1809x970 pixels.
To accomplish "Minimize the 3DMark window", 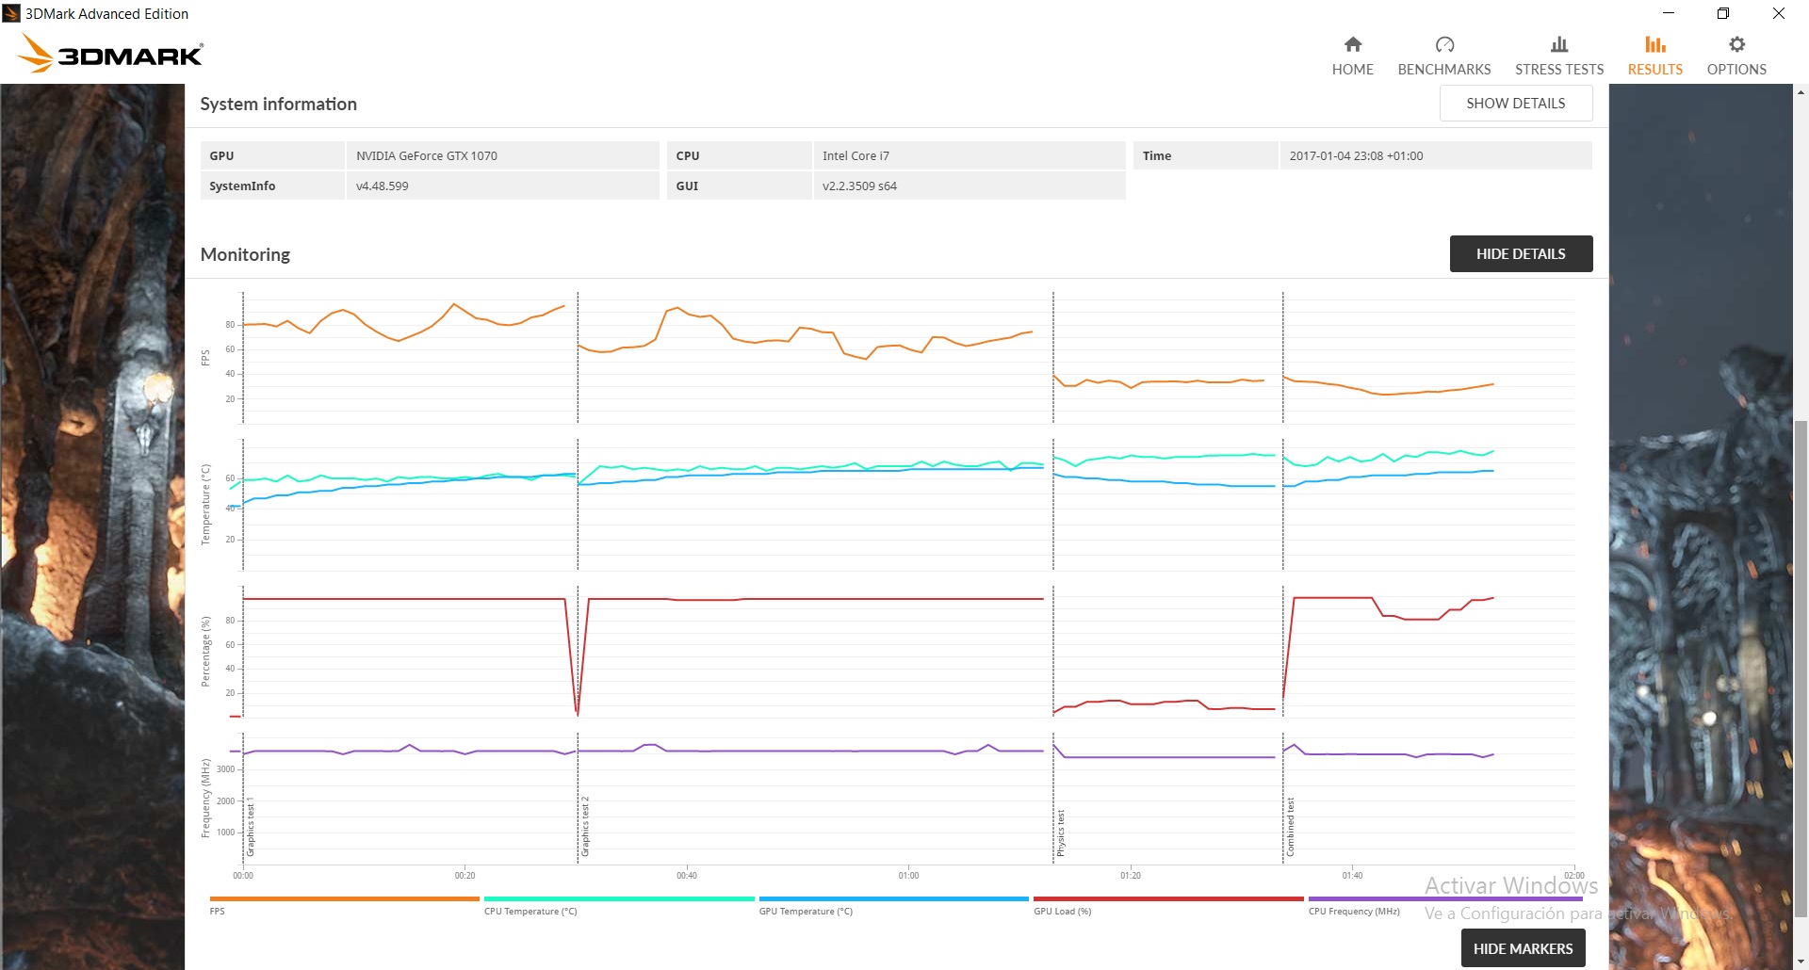I will (x=1669, y=13).
